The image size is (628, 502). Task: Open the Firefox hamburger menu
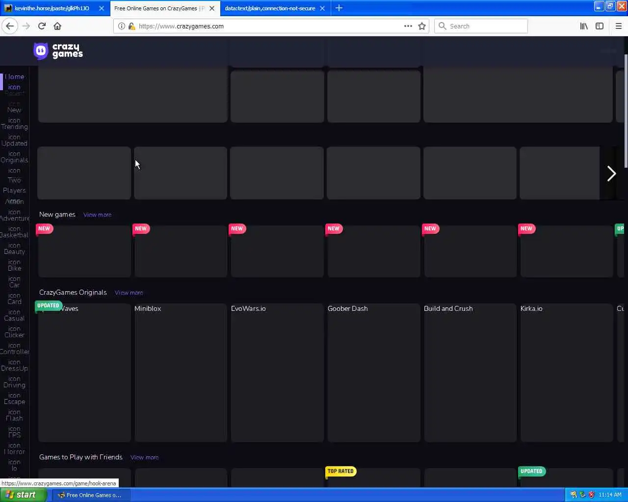coord(618,26)
